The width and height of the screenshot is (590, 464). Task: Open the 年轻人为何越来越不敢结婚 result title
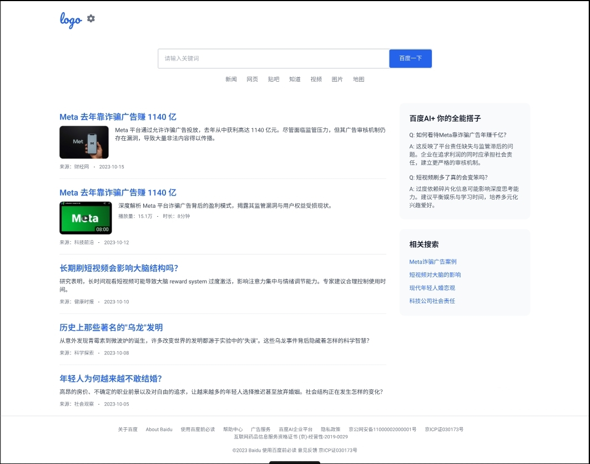point(110,378)
